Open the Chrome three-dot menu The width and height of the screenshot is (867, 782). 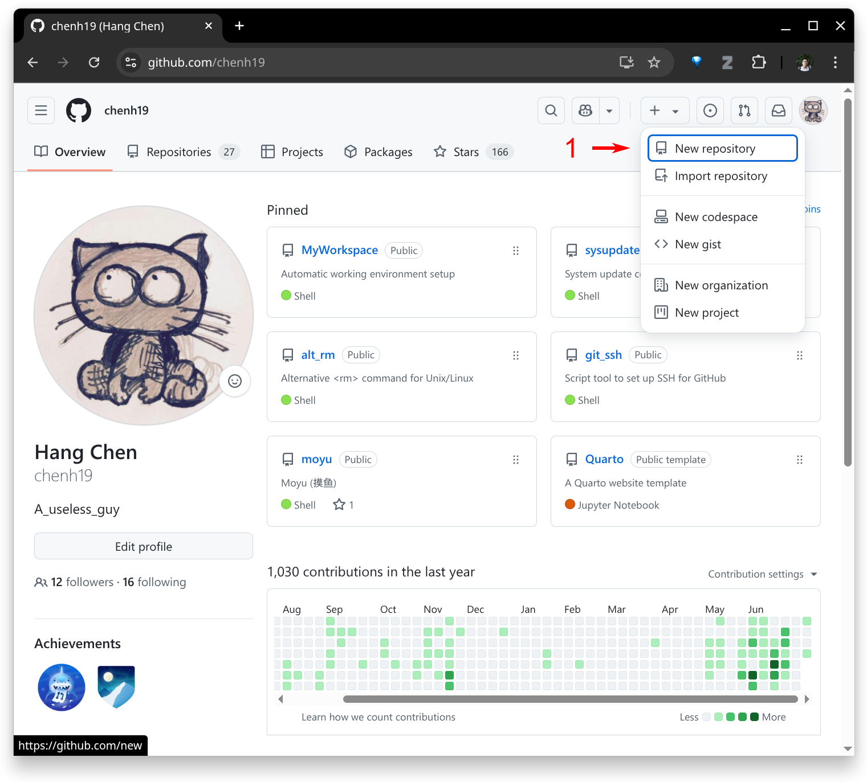(835, 63)
